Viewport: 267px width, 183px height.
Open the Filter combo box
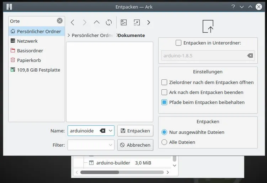pos(91,145)
